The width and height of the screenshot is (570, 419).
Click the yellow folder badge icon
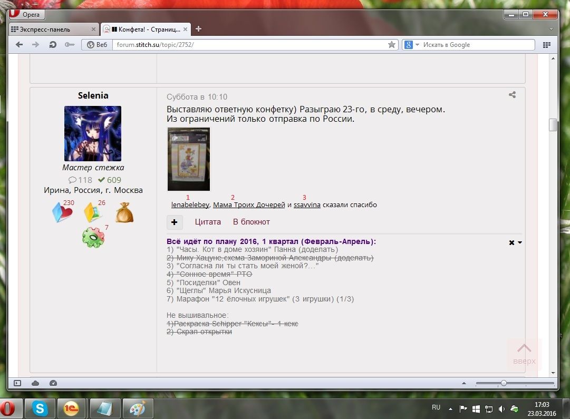click(x=92, y=212)
